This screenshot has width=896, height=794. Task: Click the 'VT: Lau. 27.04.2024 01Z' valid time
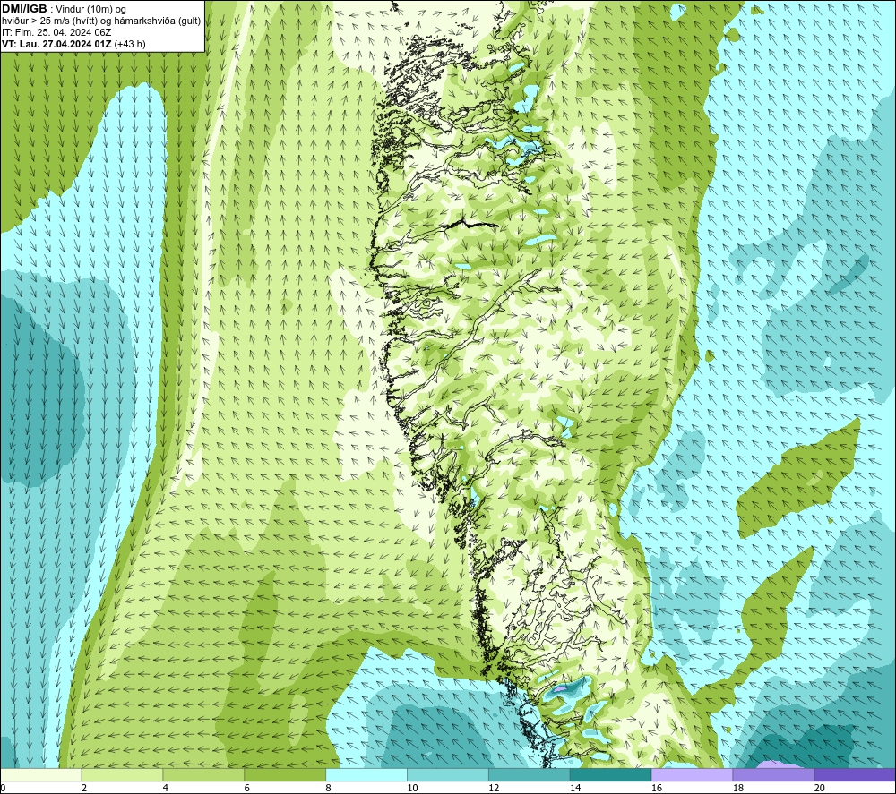coord(56,44)
